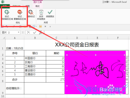Image resolution: width=130 pixels, height=98 pixels.
Task: Click the formula bar cancel (X) icon
Action: 28,33
